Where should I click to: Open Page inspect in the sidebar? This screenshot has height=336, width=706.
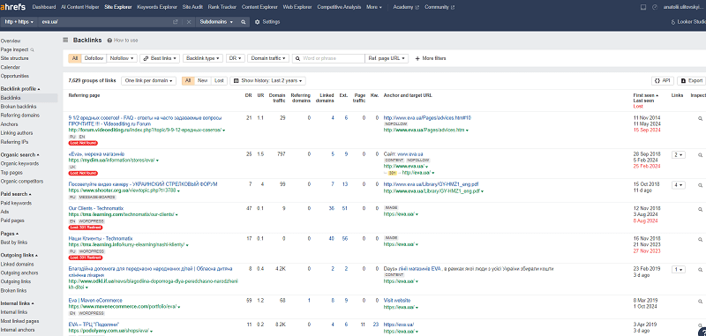[17, 49]
